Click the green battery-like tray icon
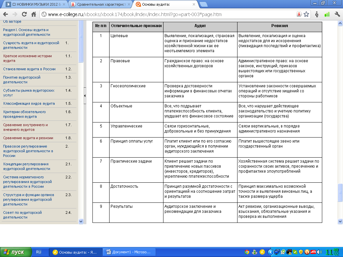 pos(255,252)
